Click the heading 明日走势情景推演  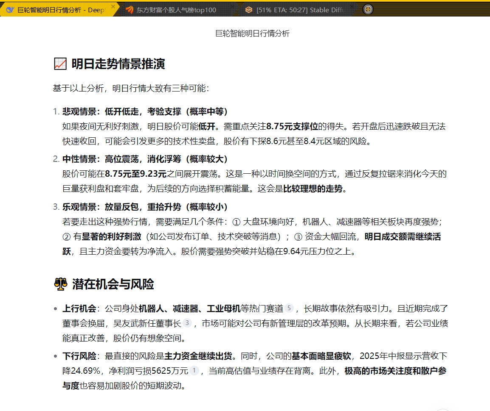pos(118,64)
